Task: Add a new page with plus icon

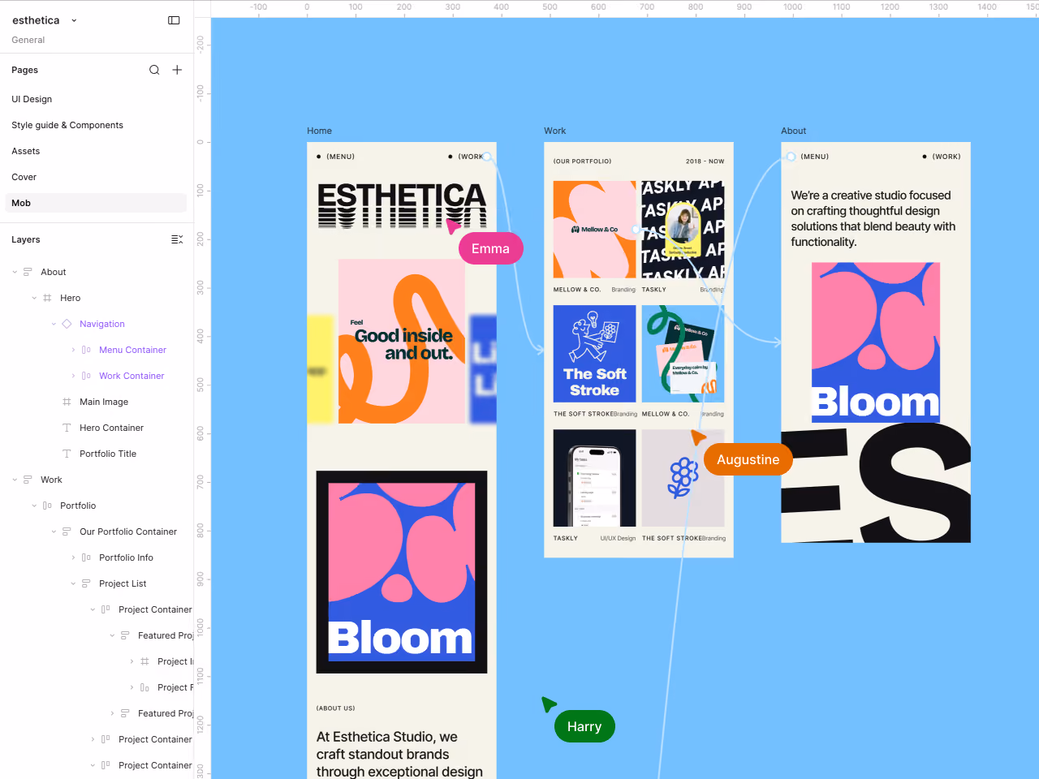Action: [177, 70]
